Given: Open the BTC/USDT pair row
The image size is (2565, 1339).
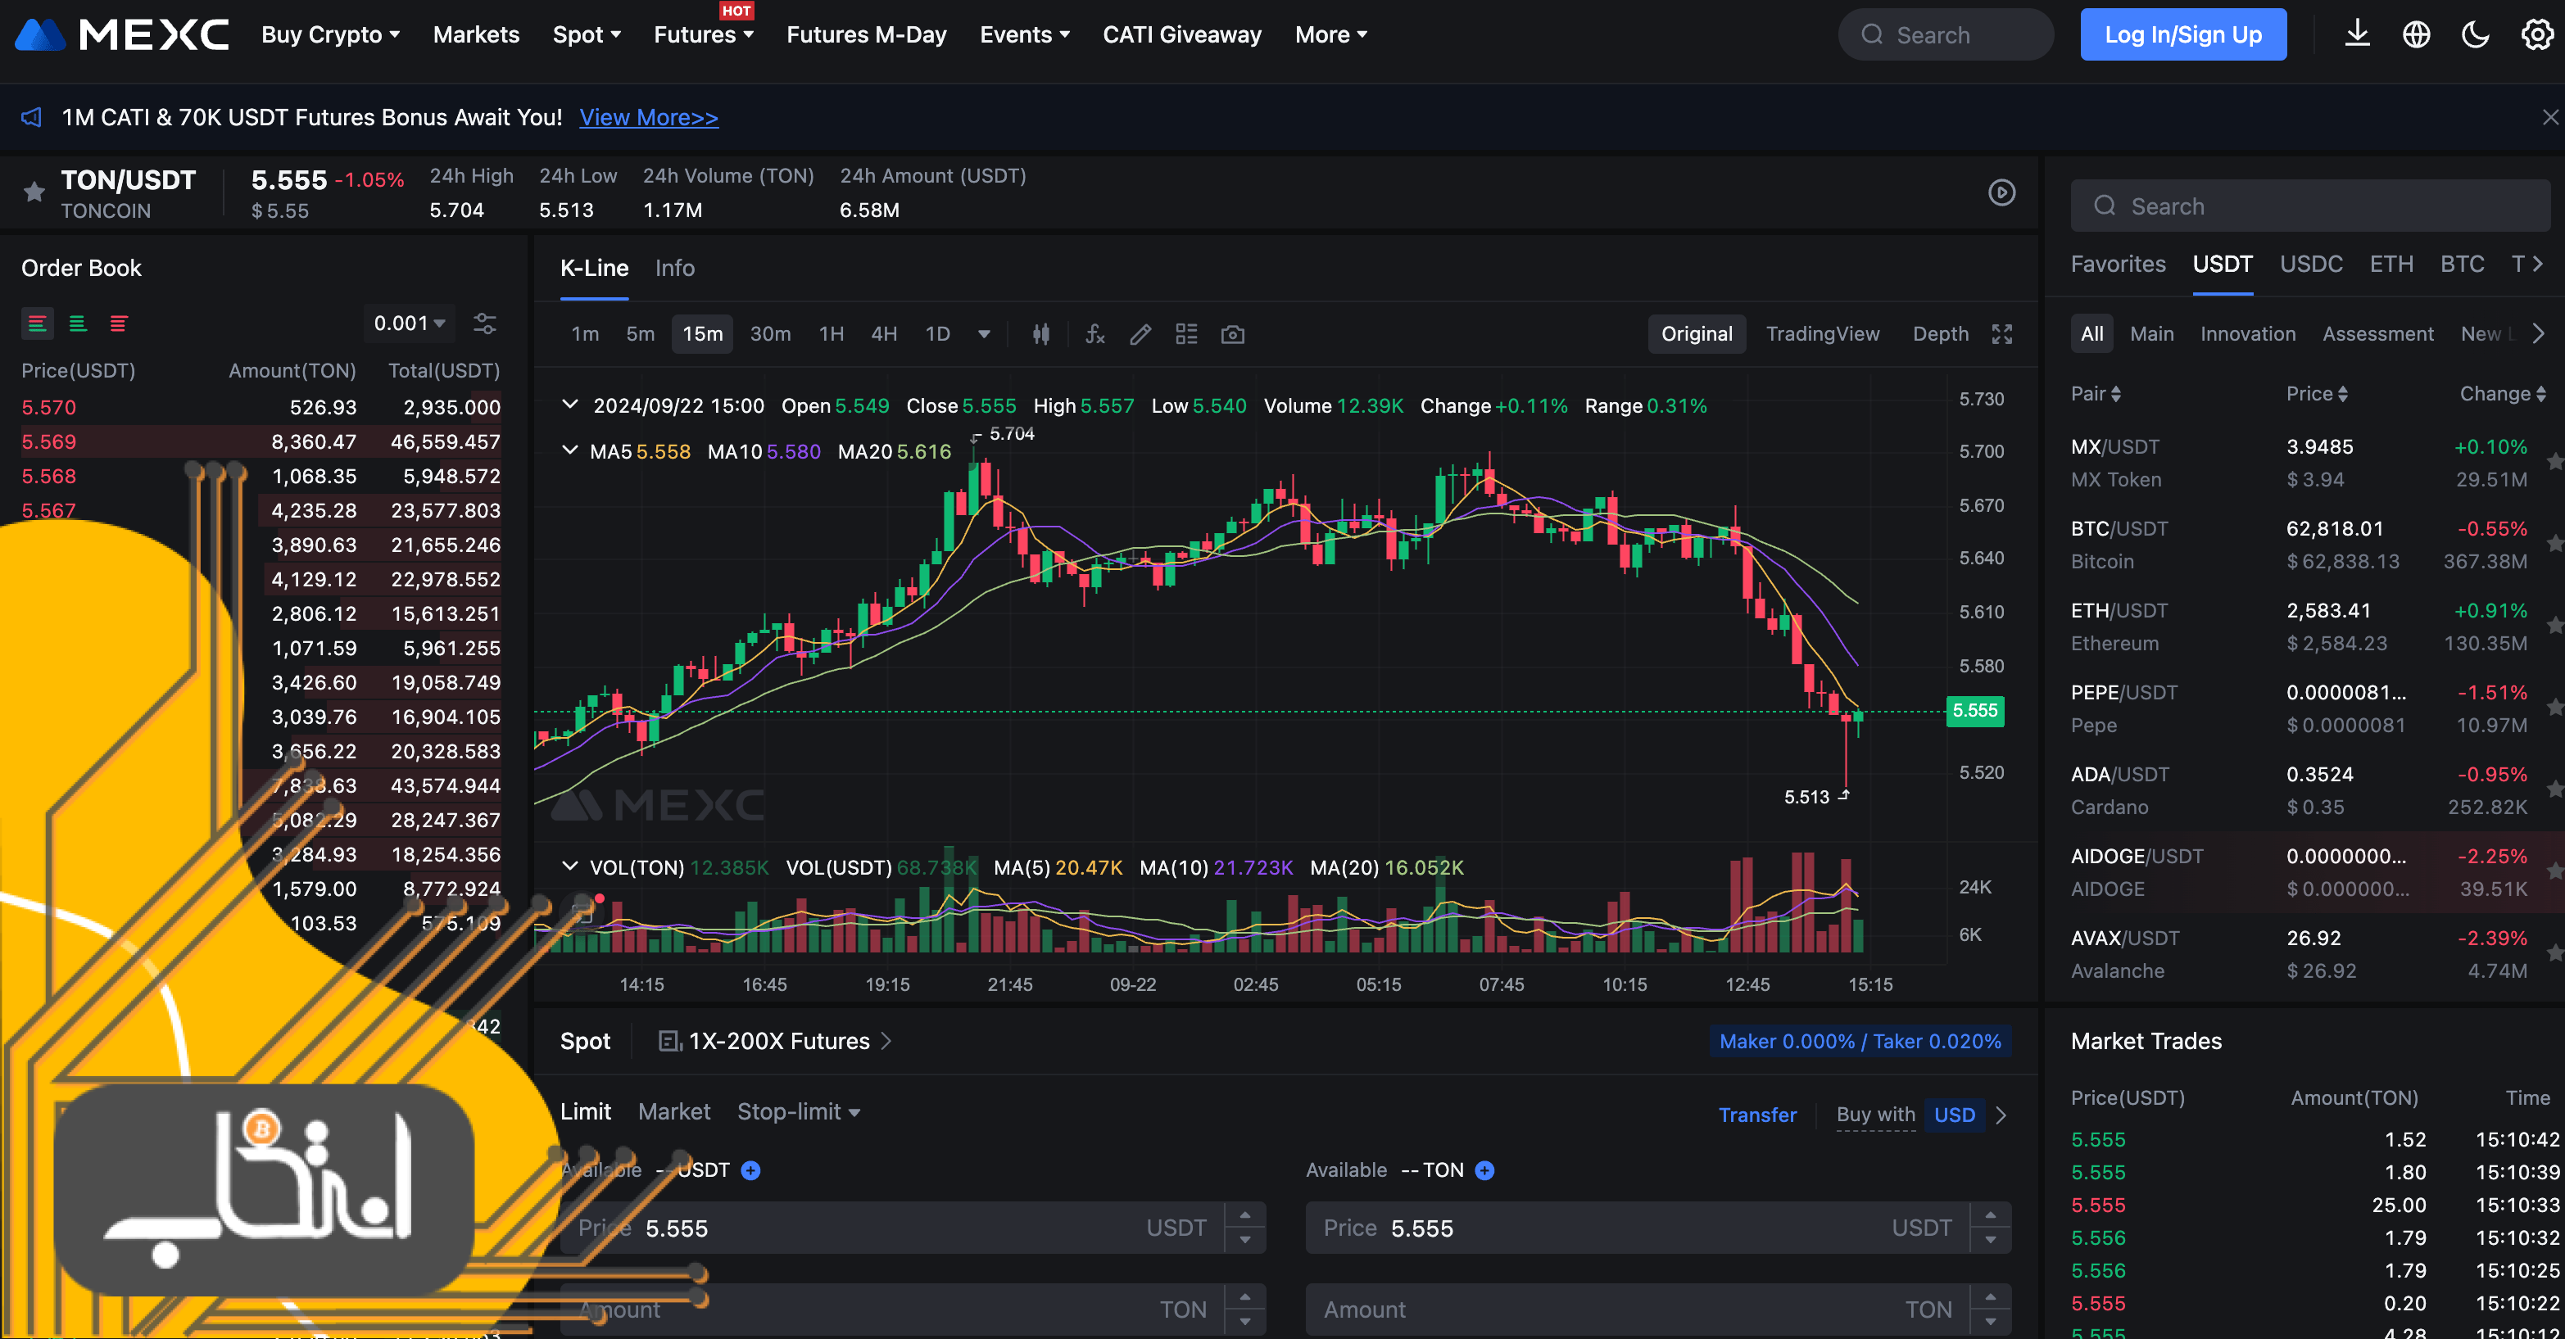Looking at the screenshot, I should click(x=2305, y=545).
